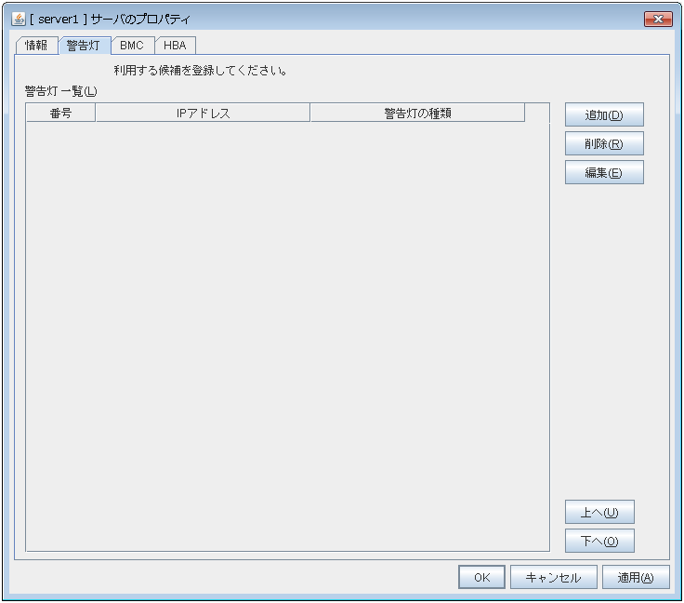Click the 適用(A) button

coord(636,577)
